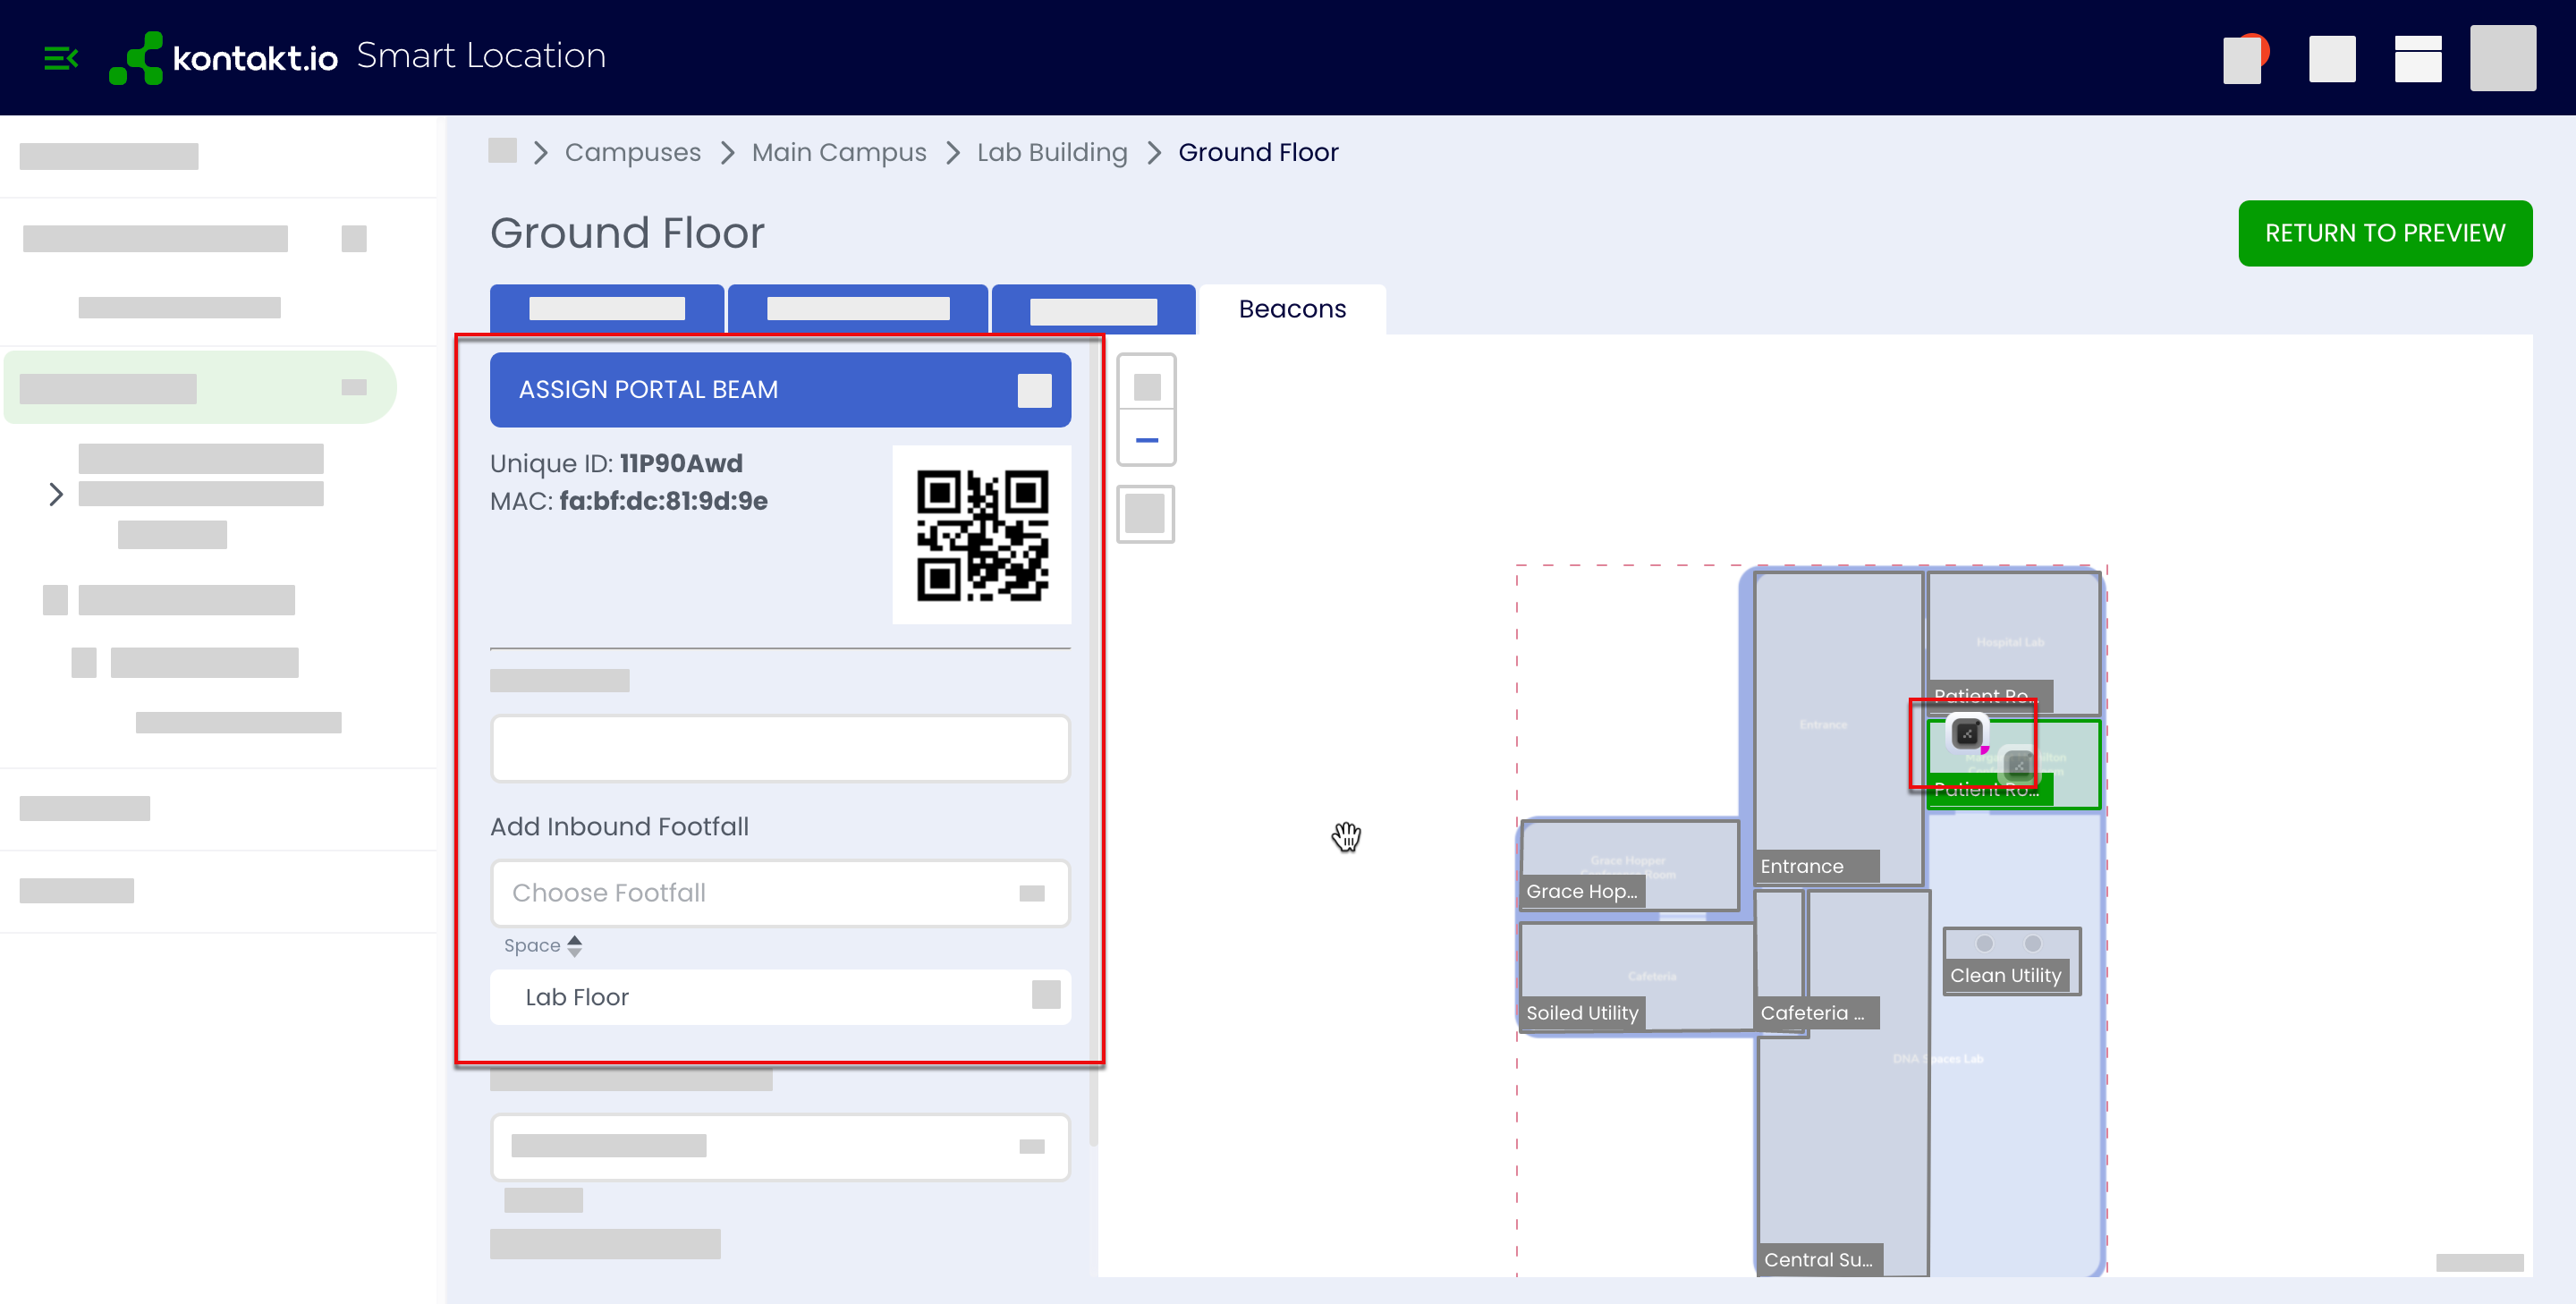Select the Central Su... room label
This screenshot has width=2576, height=1304.
[1820, 1260]
